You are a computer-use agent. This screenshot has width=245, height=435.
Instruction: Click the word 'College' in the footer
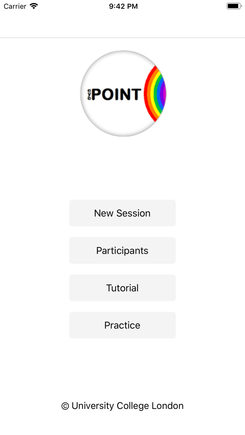click(x=132, y=406)
